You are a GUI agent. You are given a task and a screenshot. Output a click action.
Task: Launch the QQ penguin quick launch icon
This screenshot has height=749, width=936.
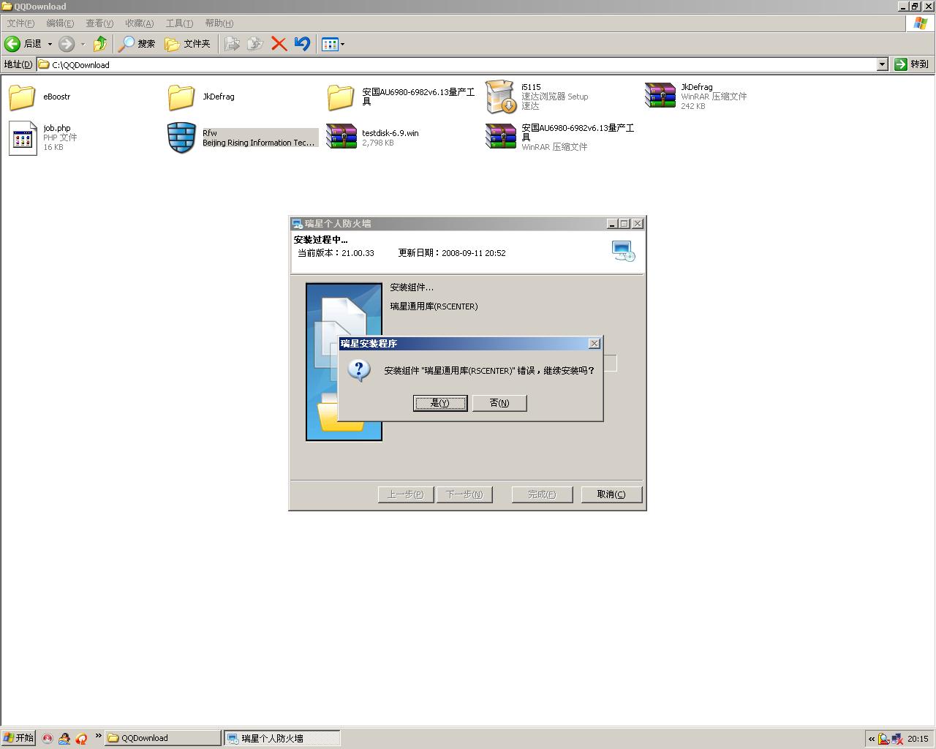64,739
